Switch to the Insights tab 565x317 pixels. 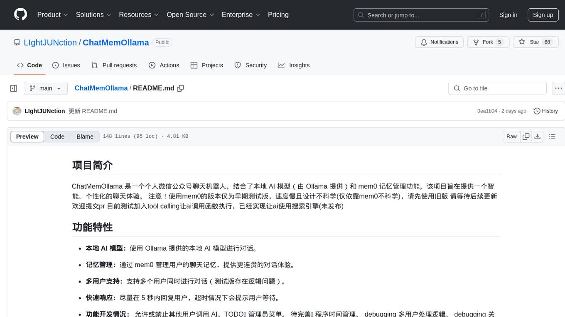(294, 65)
